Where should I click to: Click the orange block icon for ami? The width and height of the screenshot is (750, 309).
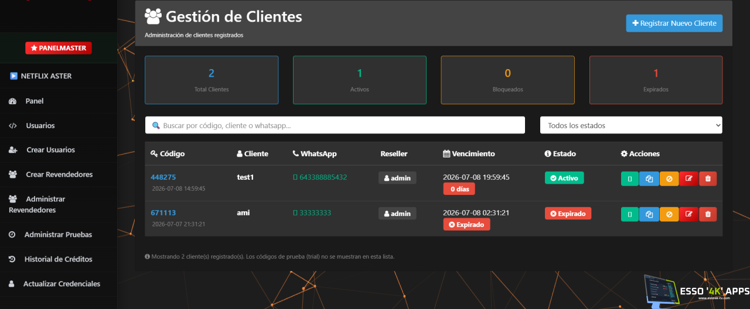[669, 214]
